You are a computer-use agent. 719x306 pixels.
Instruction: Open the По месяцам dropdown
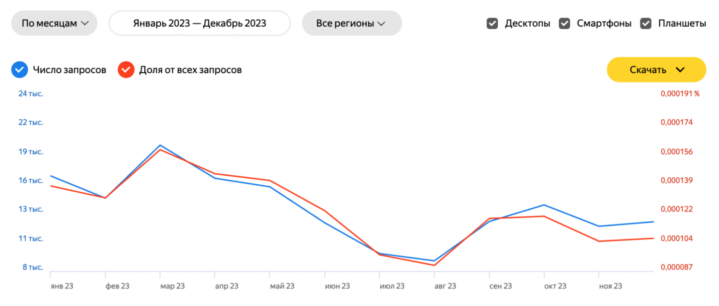(54, 23)
